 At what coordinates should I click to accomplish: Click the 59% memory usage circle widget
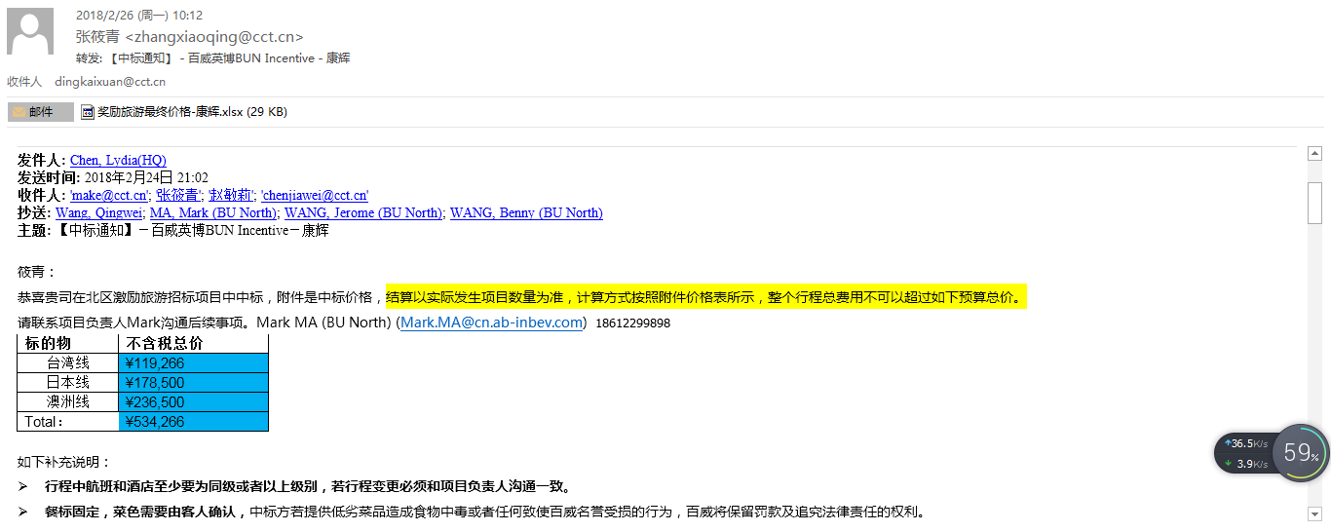[1301, 452]
